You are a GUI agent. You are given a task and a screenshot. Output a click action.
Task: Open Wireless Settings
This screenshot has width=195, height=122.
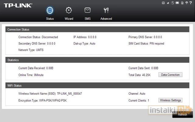170,100
